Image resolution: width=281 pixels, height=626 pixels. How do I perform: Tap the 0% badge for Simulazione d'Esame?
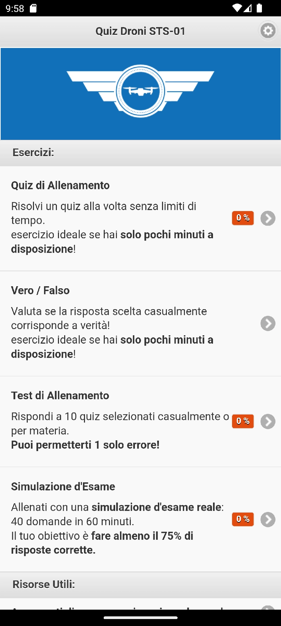point(243,519)
